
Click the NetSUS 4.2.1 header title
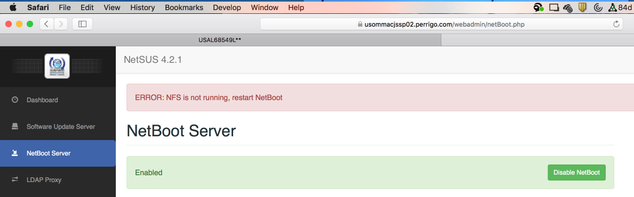pos(153,60)
